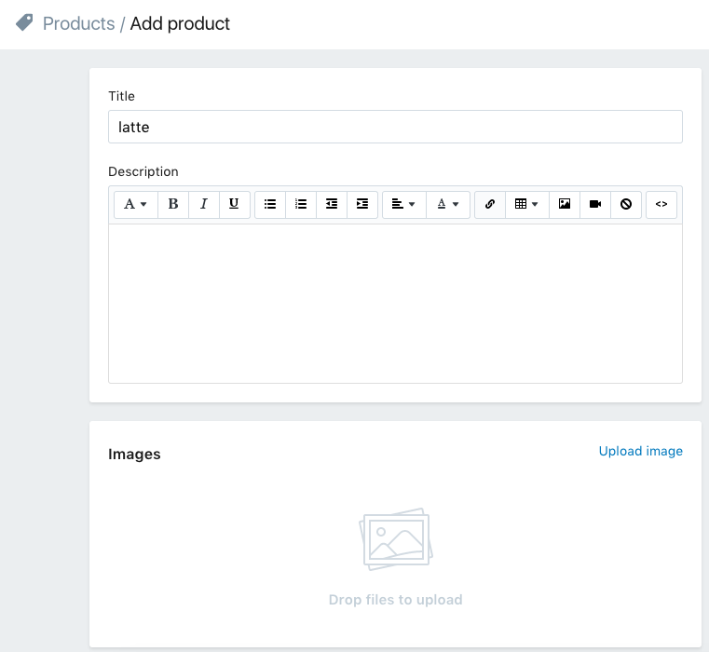The height and width of the screenshot is (652, 709).
Task: Open the insert table dropdown
Action: pyautogui.click(x=526, y=204)
